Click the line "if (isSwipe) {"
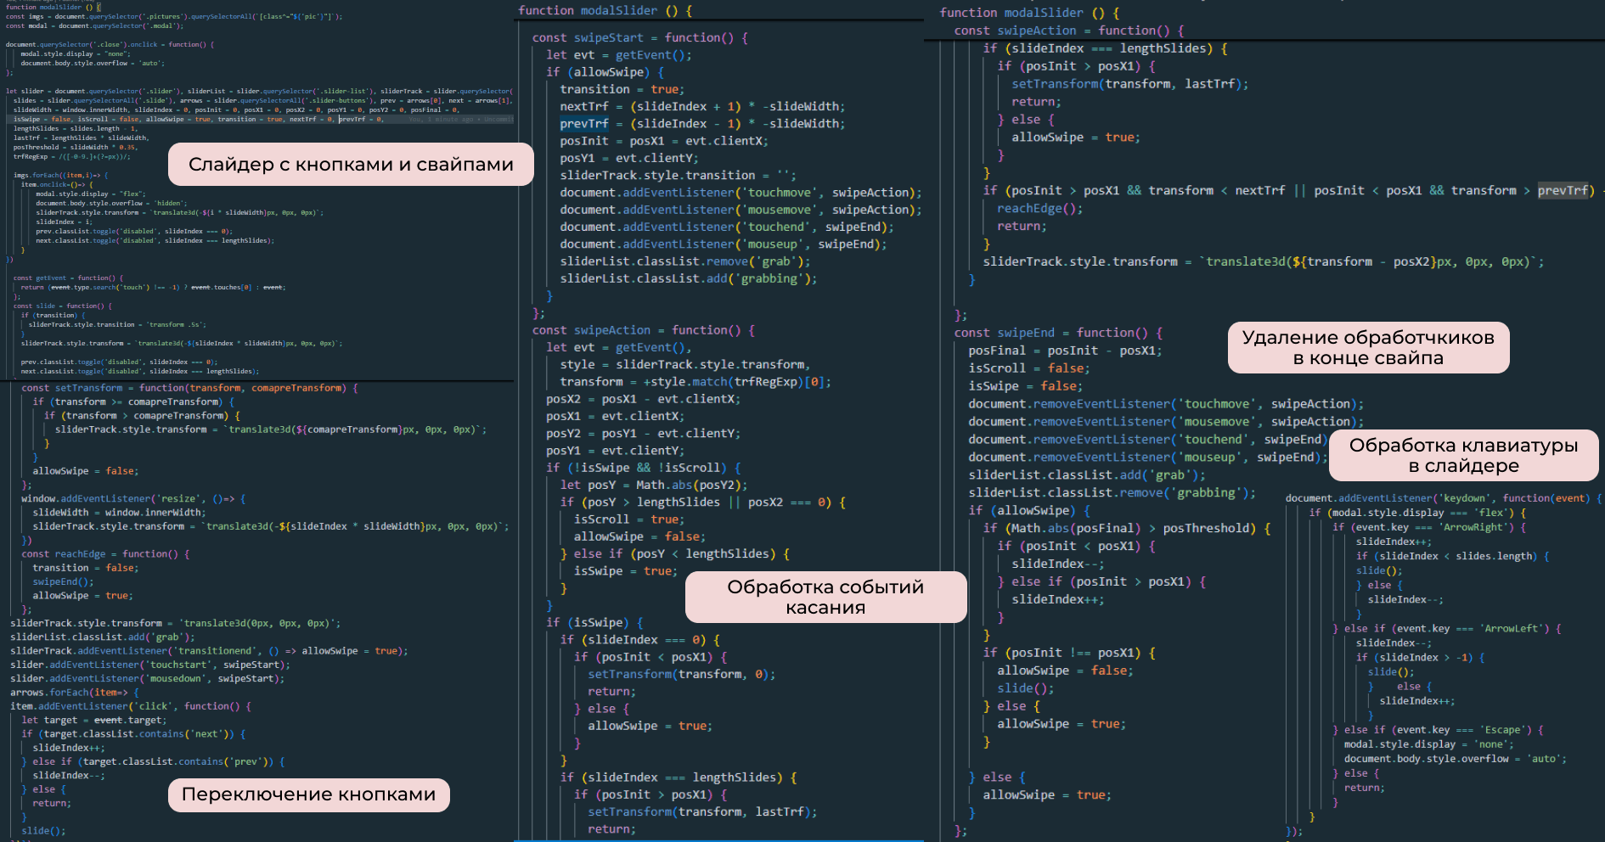 [594, 622]
